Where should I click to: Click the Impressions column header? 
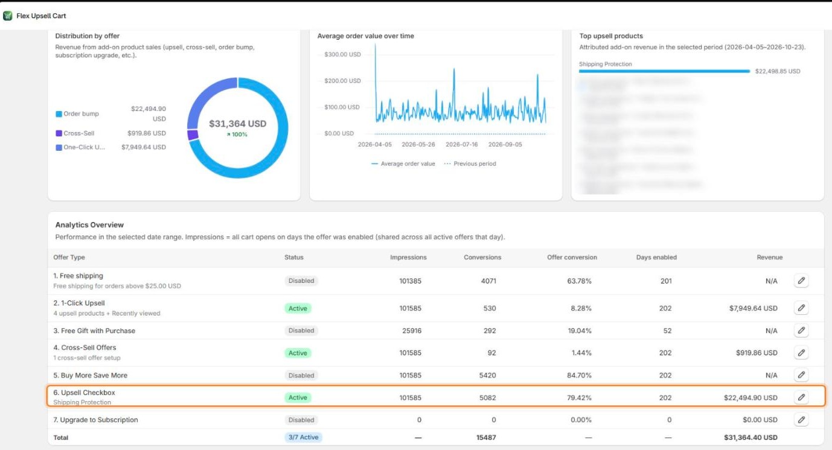click(x=408, y=258)
